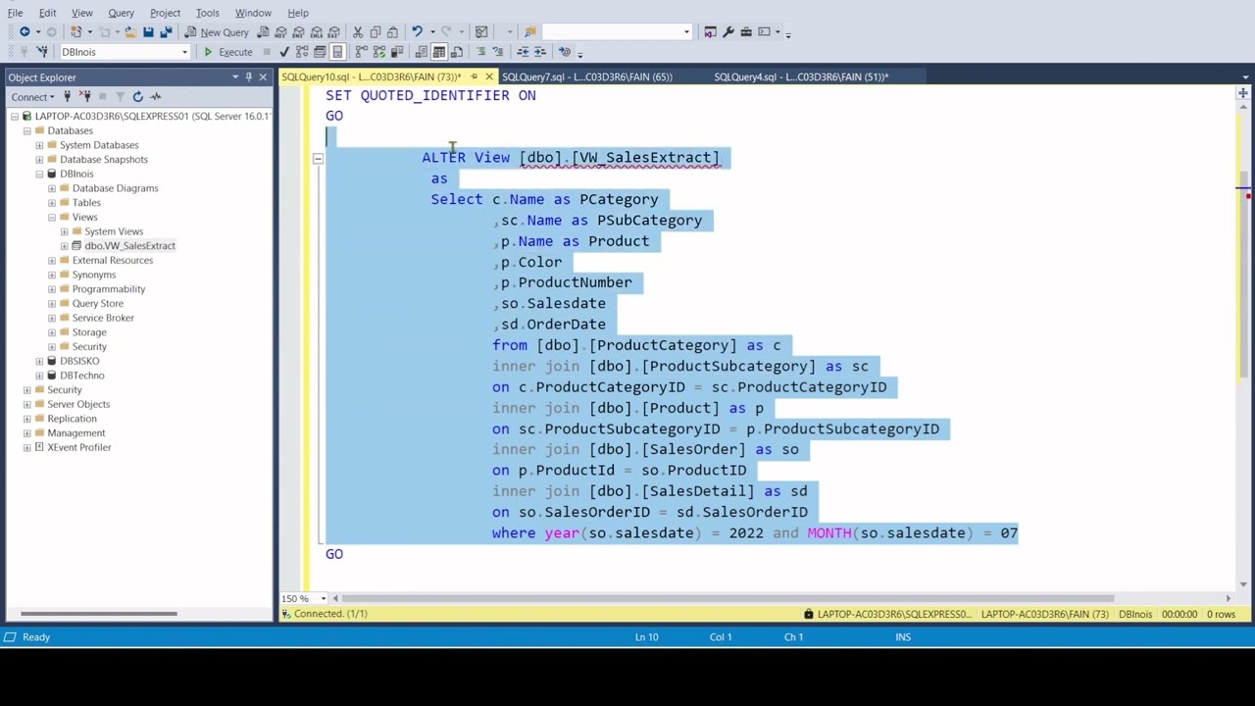This screenshot has height=706, width=1255.
Task: Click the "0 rows" status bar entry
Action: click(1221, 614)
